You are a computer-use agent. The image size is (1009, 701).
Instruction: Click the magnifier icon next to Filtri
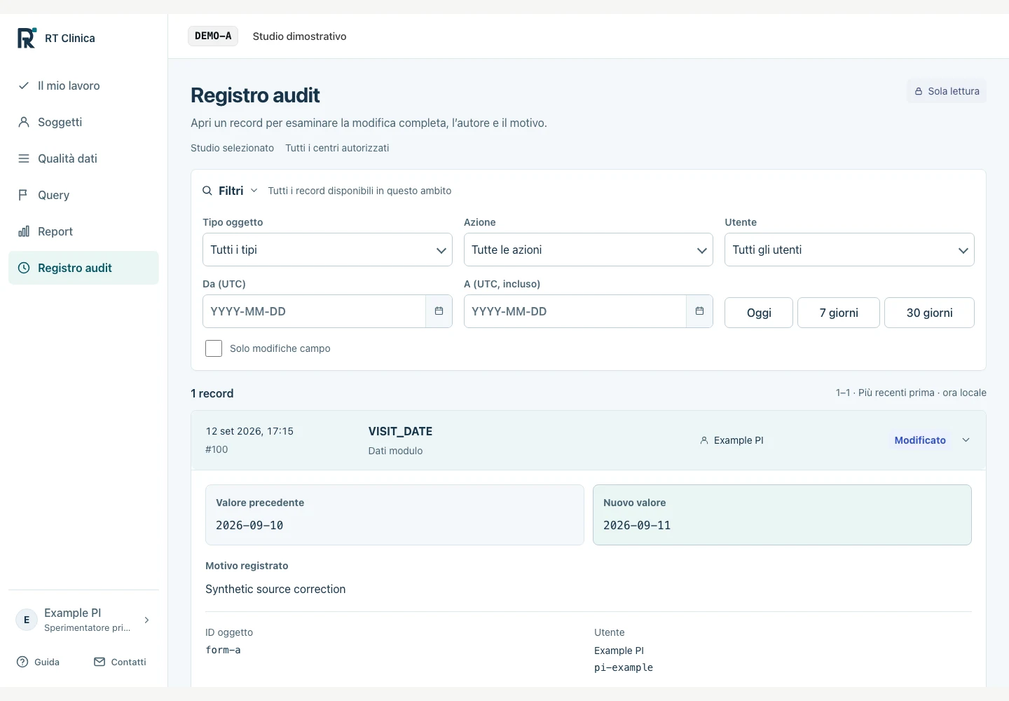click(207, 191)
